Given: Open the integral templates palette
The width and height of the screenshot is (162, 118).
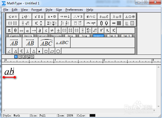Looking at the screenshot, I should 65,23.
